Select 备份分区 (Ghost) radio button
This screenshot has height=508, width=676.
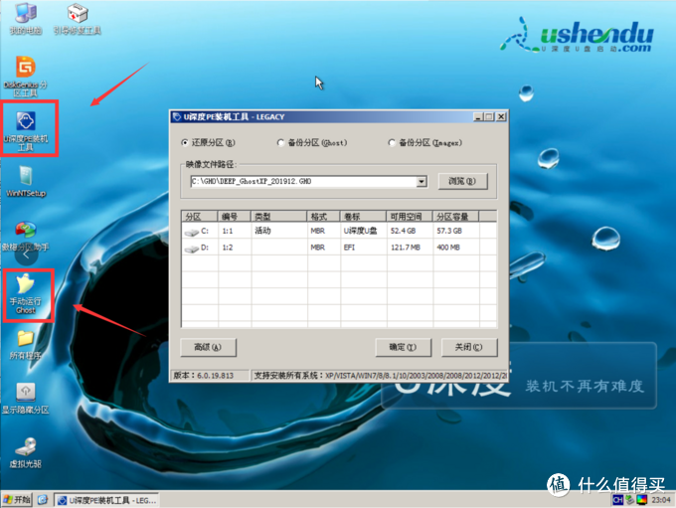[x=280, y=143]
